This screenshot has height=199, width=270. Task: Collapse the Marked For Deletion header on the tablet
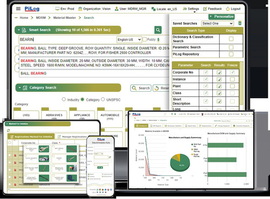click(x=38, y=123)
